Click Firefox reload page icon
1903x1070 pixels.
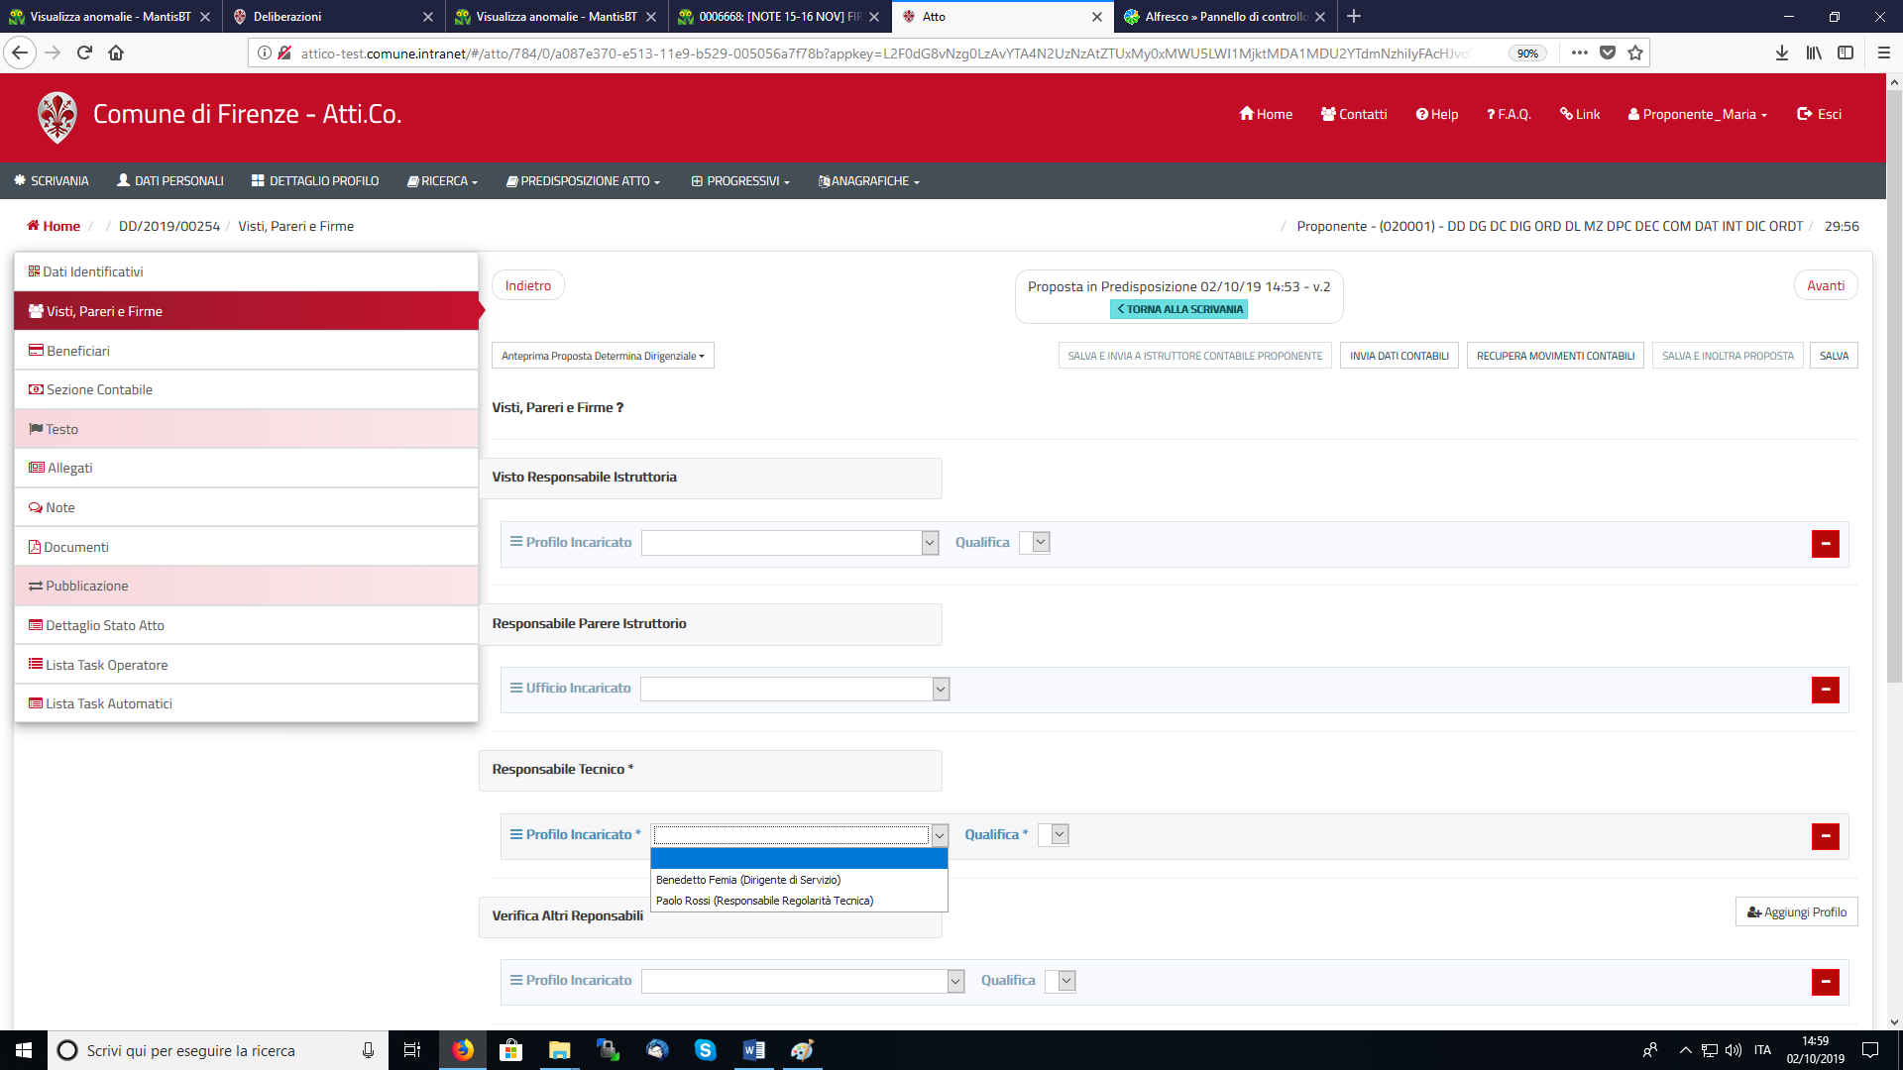(x=84, y=53)
